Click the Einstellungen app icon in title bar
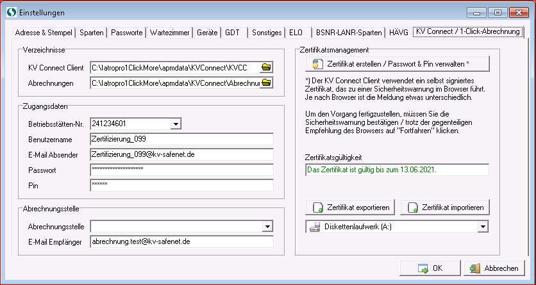The image size is (536, 285). (x=9, y=12)
